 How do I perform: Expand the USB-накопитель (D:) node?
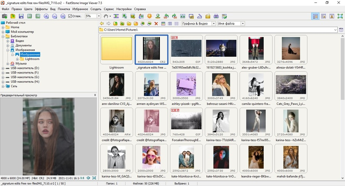pos(3,68)
